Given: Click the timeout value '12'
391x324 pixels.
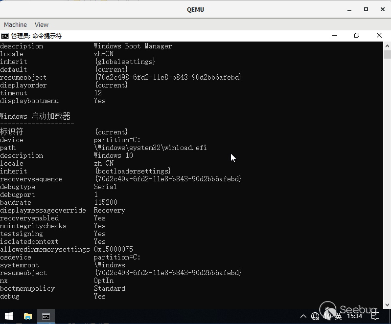Looking at the screenshot, I should pyautogui.click(x=98, y=93).
